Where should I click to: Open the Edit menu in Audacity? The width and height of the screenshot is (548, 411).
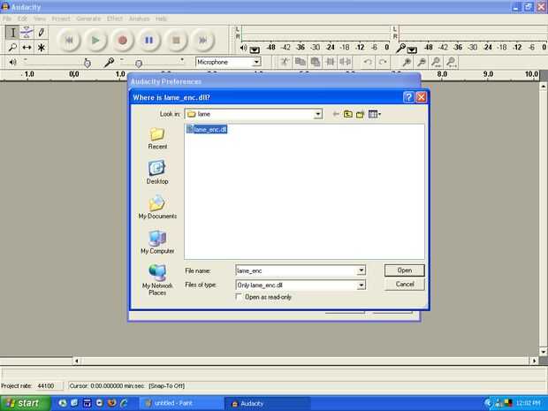point(22,19)
